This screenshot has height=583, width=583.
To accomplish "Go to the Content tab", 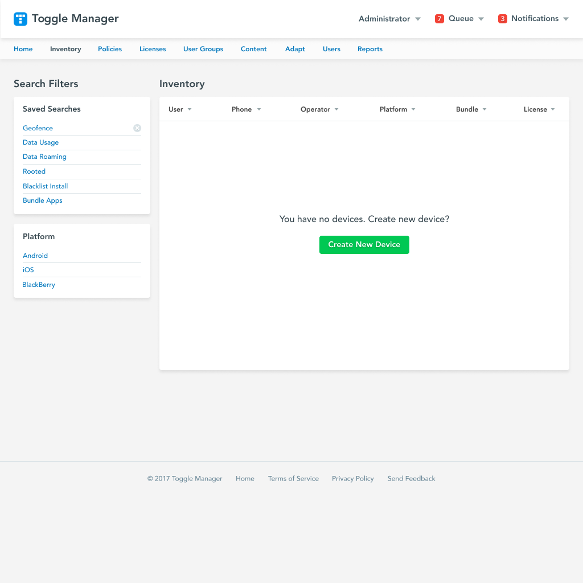I will [x=253, y=49].
